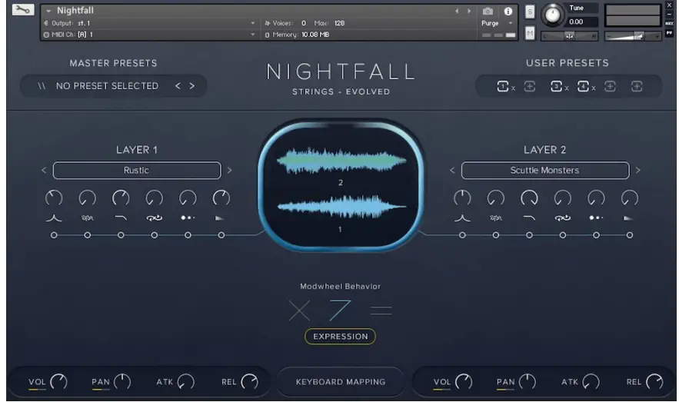The image size is (679, 402).
Task: Go to next Layer 1 sound
Action: (229, 171)
